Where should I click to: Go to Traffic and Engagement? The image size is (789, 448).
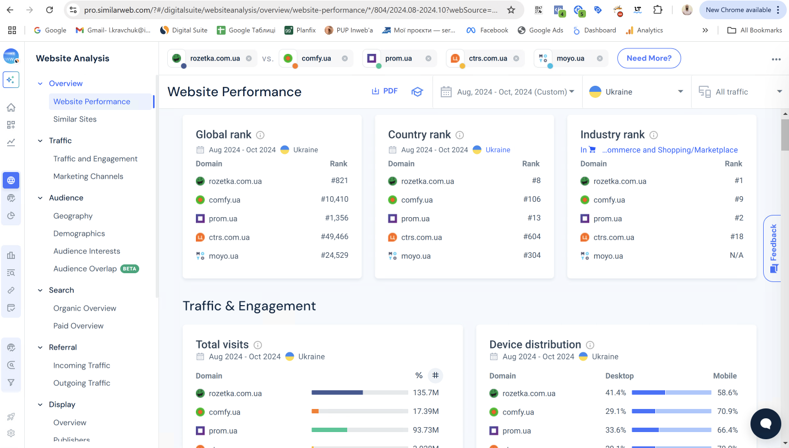click(x=95, y=159)
